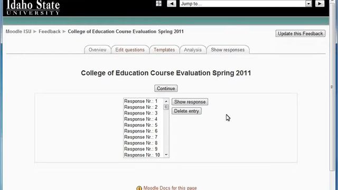Select Response Nr.: 10 in list

coord(143,155)
